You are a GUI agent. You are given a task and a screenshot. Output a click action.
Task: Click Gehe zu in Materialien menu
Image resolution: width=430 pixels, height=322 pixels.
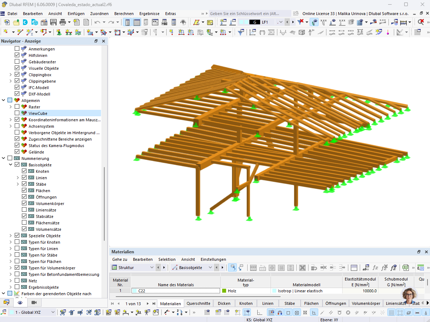(x=120, y=259)
